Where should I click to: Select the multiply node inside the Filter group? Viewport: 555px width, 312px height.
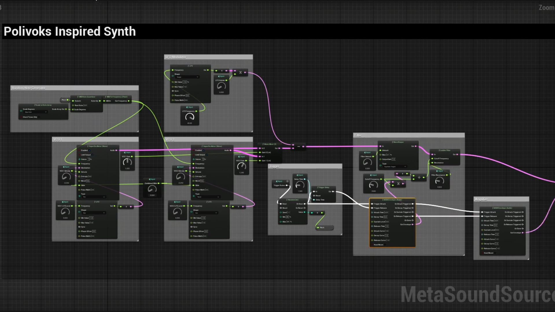[398, 184]
